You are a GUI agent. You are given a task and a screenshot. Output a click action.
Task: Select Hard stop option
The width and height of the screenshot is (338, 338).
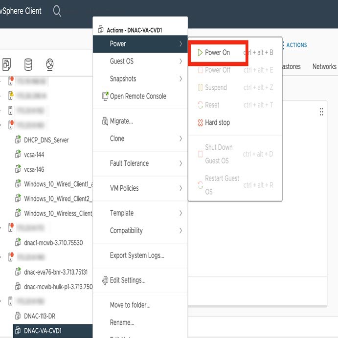235,122
